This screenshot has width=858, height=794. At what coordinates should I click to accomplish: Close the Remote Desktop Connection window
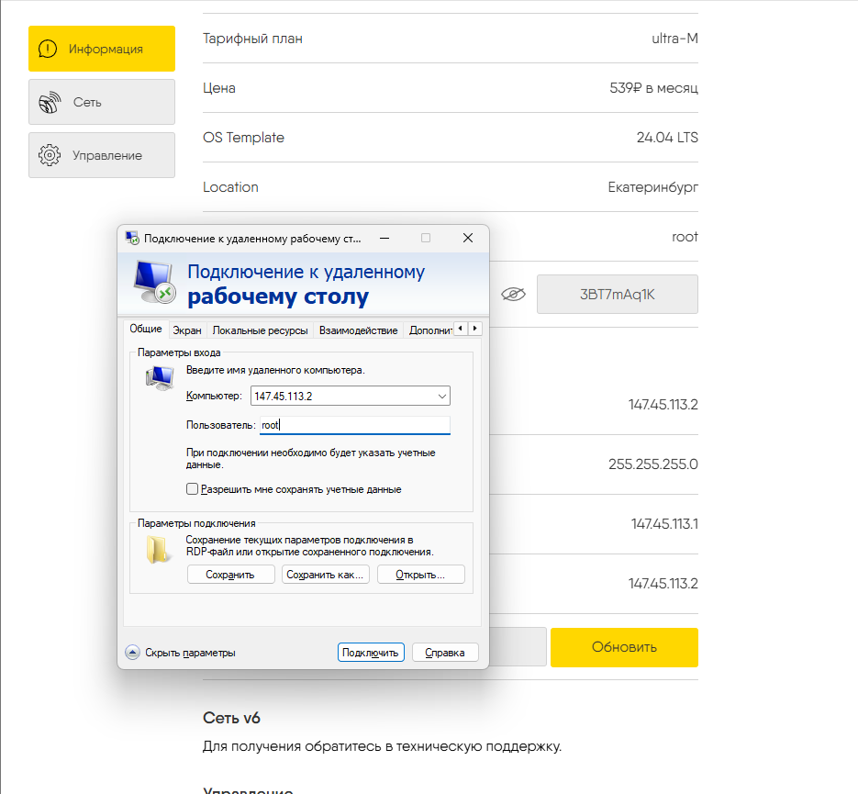(x=468, y=238)
